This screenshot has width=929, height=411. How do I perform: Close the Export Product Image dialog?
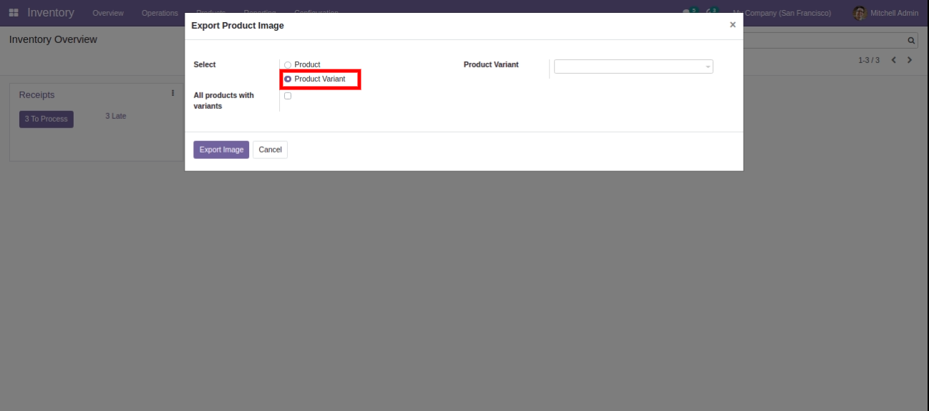point(732,25)
